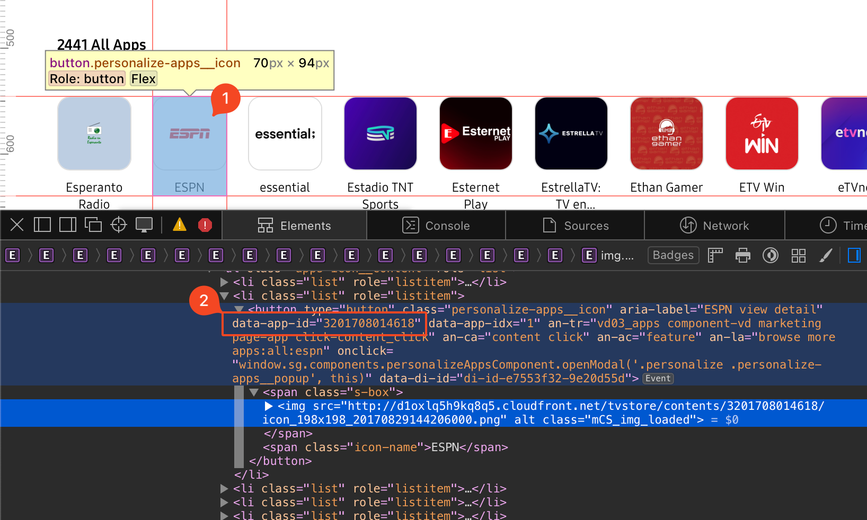Click the $0 reference on img line
The image size is (867, 520).
tap(732, 420)
